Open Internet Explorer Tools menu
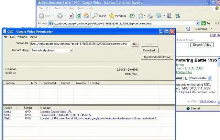 (81, 8)
